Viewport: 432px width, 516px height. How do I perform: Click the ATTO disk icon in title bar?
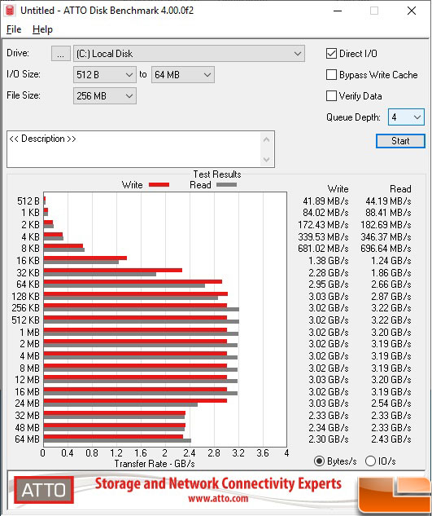10,11
